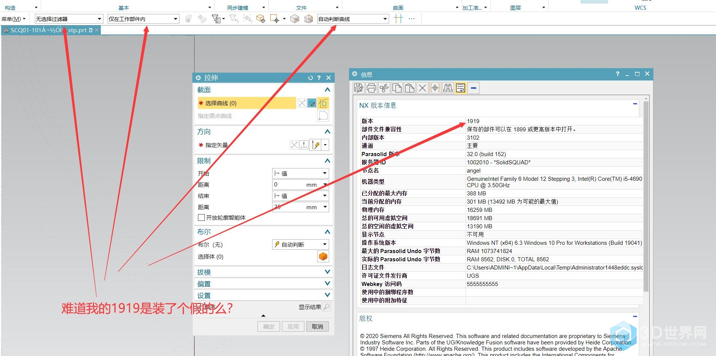Open the binoculars find tool
Screen dimensions: 716x356
(x=448, y=88)
